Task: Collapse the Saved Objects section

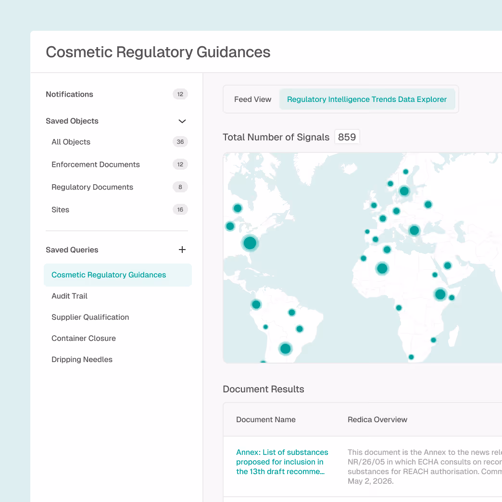Action: click(x=182, y=121)
